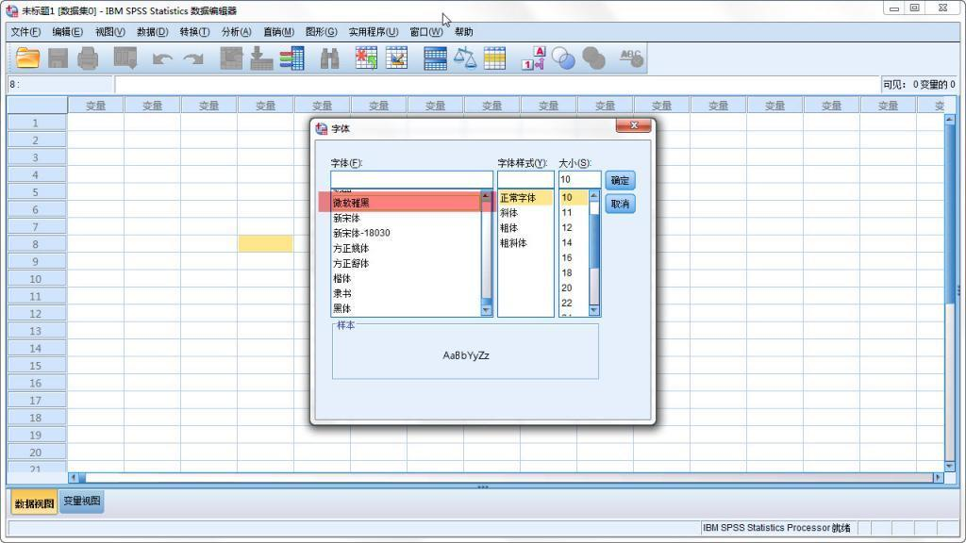Click the Show all variables grey circles icon
Screen dimensions: 966x543
tap(594, 58)
